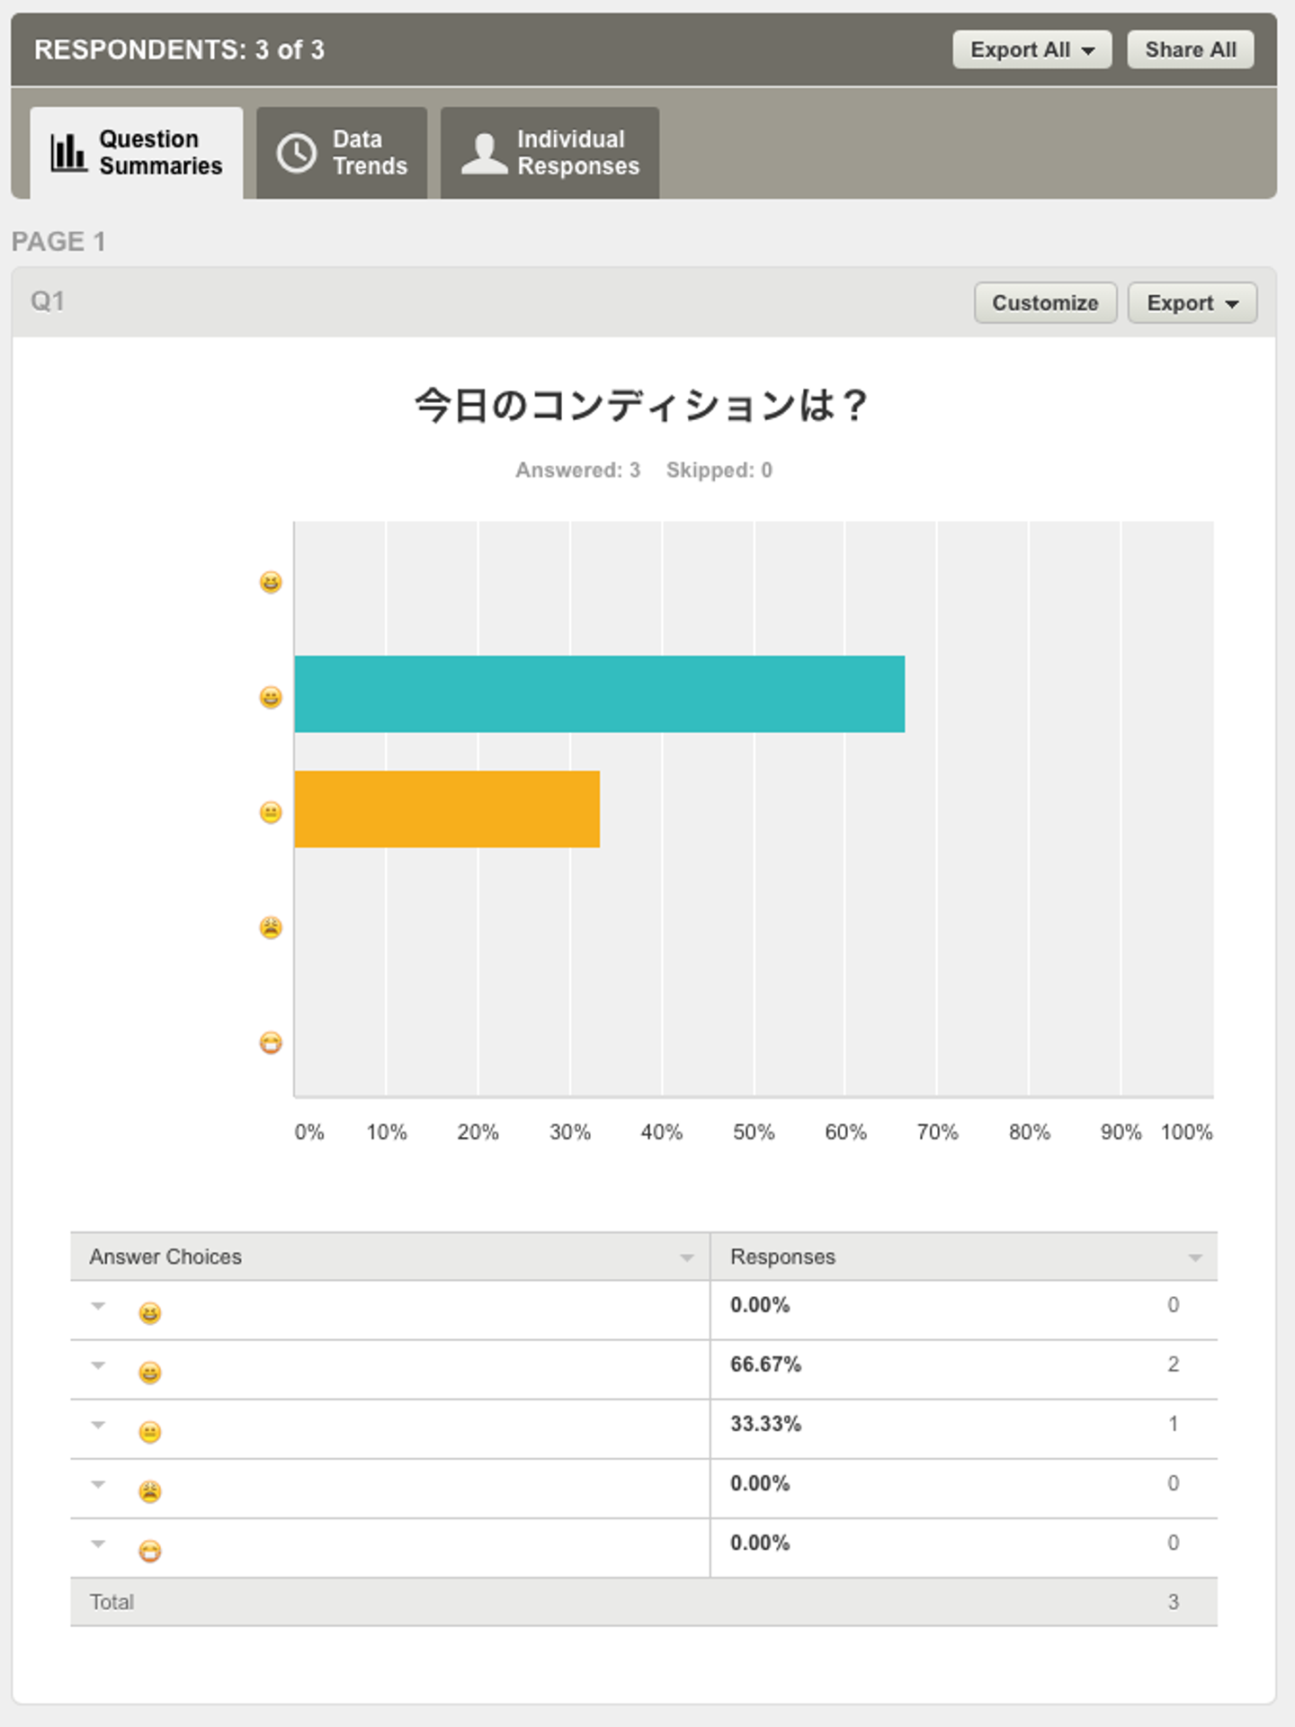Expand the arrow beside the 33.33% answer row
Screen dimensions: 1295x1727
[99, 1425]
